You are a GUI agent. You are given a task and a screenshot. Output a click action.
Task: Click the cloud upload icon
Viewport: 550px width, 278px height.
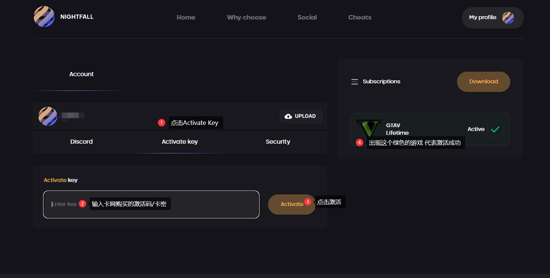288,116
